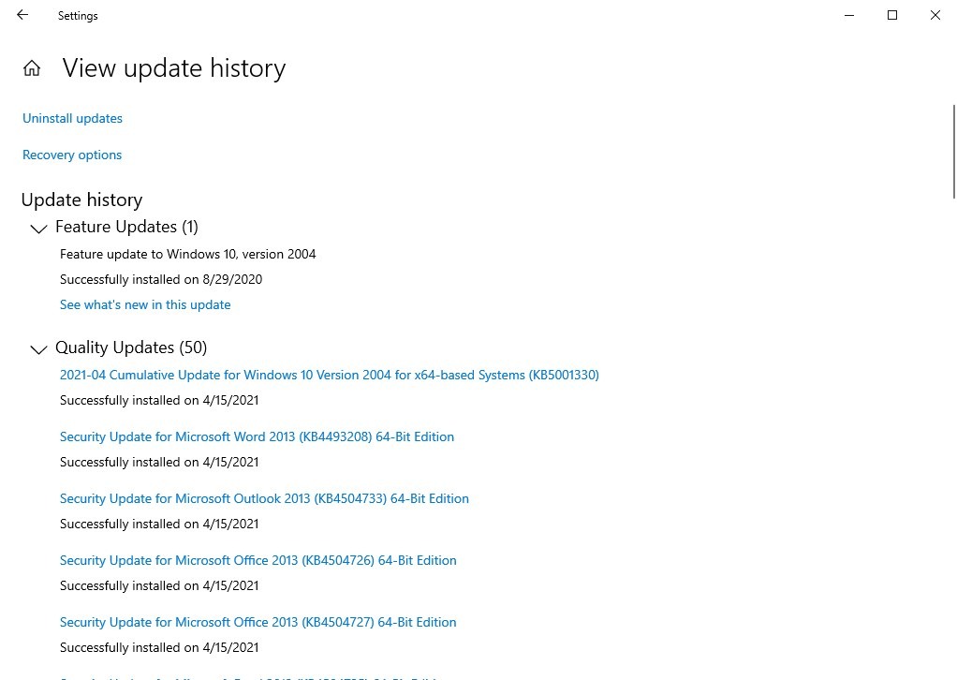Click "See what's new in this update"

(x=145, y=304)
